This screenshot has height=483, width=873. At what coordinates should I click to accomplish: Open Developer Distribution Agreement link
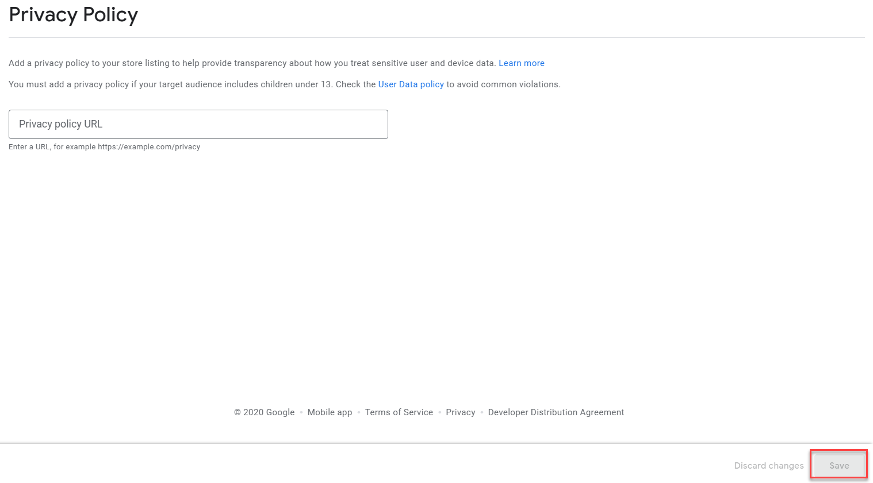click(556, 412)
